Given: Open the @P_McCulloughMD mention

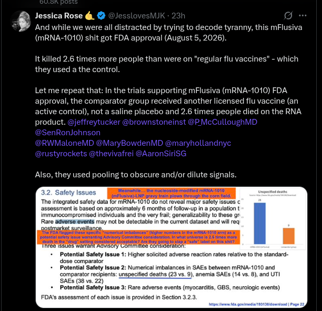Looking at the screenshot, I should (223, 122).
